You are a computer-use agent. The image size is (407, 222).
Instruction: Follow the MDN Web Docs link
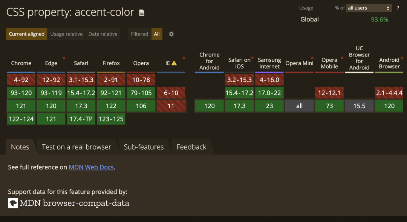click(91, 167)
